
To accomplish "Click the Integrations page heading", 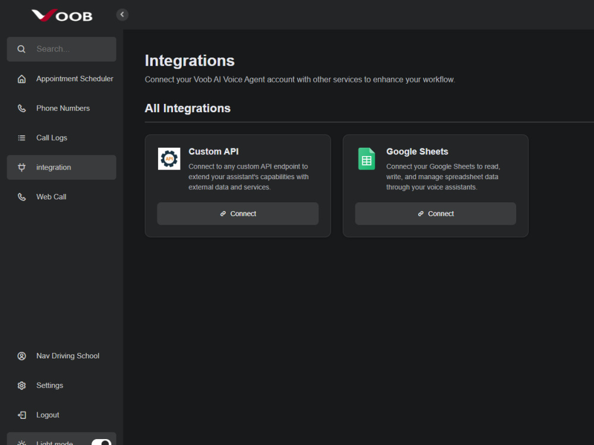I will (189, 61).
